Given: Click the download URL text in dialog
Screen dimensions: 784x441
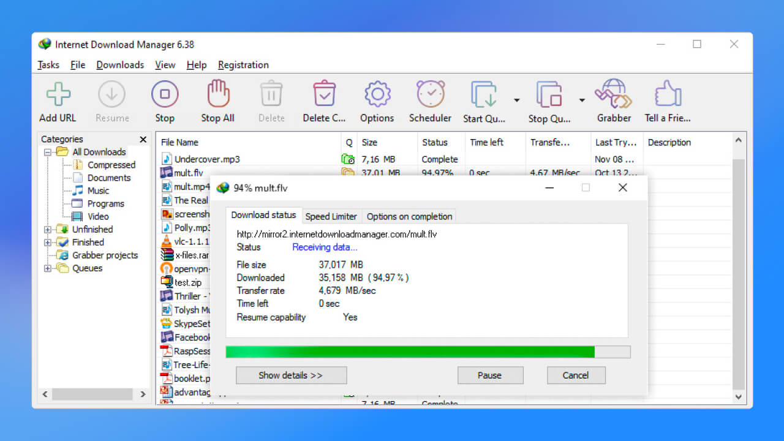Looking at the screenshot, I should click(337, 234).
